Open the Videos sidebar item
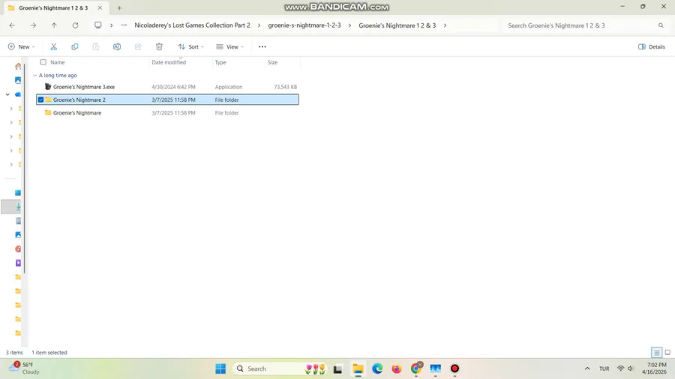Screen dimensions: 675x379 point(18,263)
